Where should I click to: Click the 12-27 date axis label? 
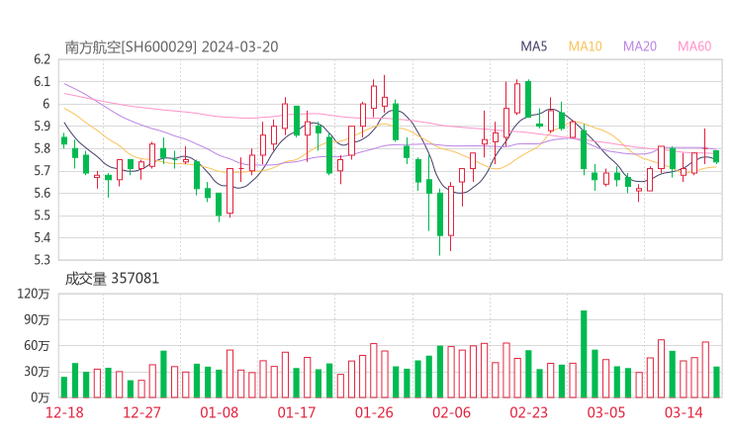[141, 412]
